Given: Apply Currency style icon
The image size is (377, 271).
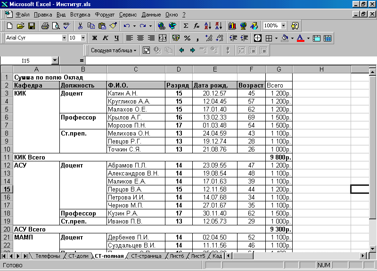Looking at the screenshot, I should pos(176,38).
